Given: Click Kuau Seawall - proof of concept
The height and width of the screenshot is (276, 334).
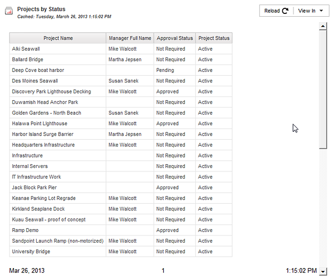Looking at the screenshot, I should (x=48, y=220).
